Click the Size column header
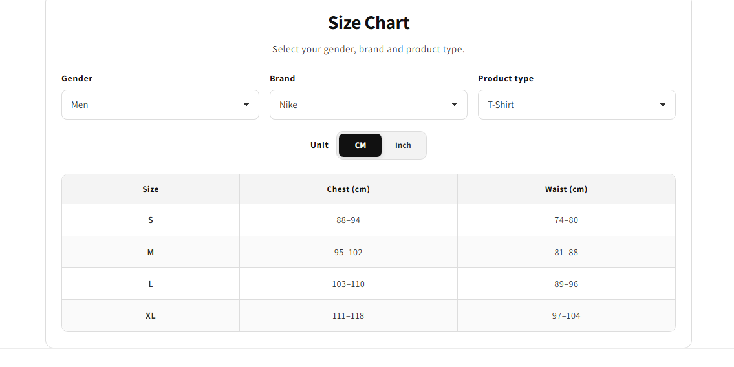Viewport: 734px width, 367px height. (x=151, y=189)
